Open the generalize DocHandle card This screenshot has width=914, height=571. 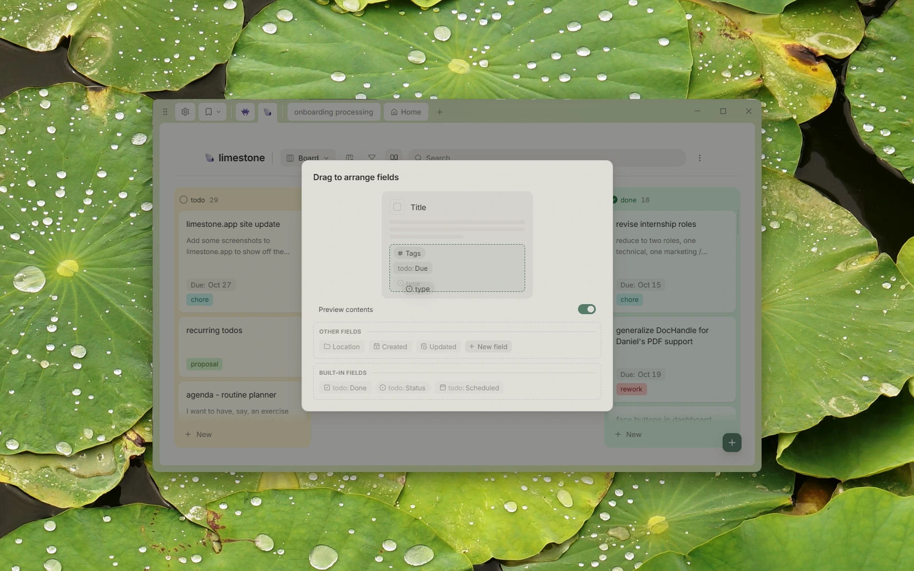pos(672,359)
